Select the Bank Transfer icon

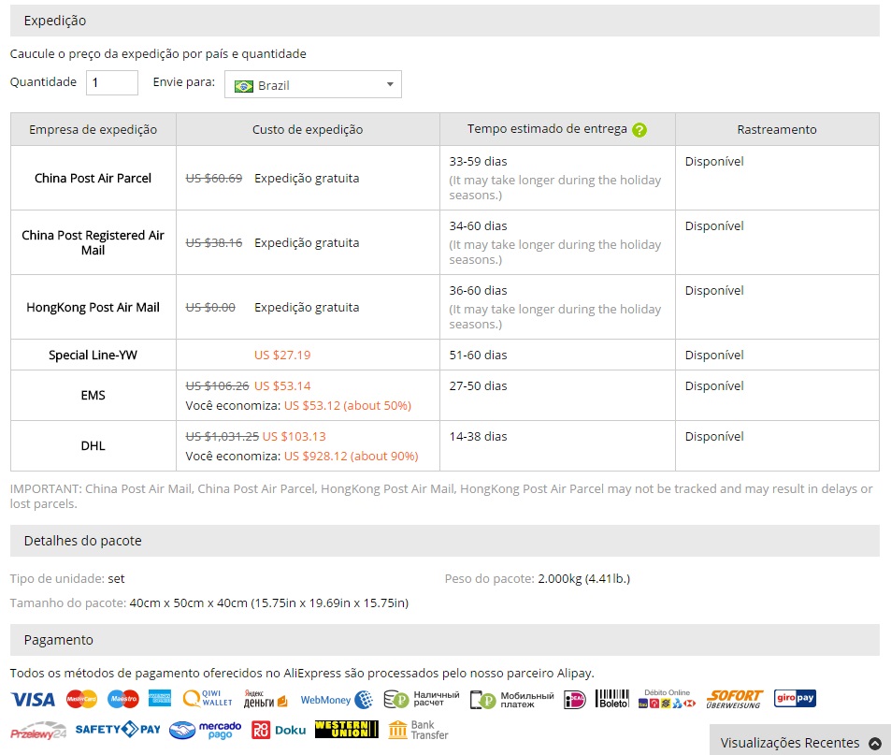[x=418, y=730]
